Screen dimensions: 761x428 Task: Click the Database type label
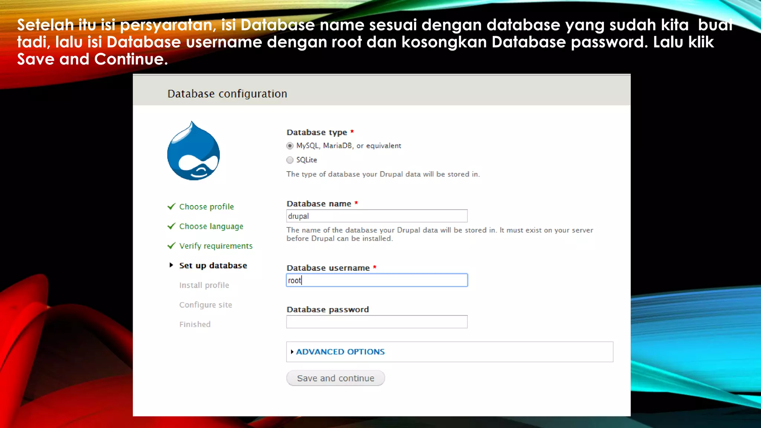click(317, 132)
